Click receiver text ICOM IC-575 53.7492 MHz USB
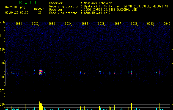The image size is (173, 110). click(x=111, y=10)
